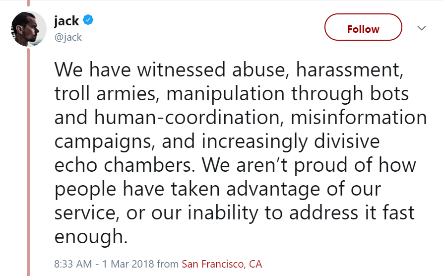444x276 pixels.
Task: Click the 8:33 AM timestamp
Action: (x=73, y=264)
